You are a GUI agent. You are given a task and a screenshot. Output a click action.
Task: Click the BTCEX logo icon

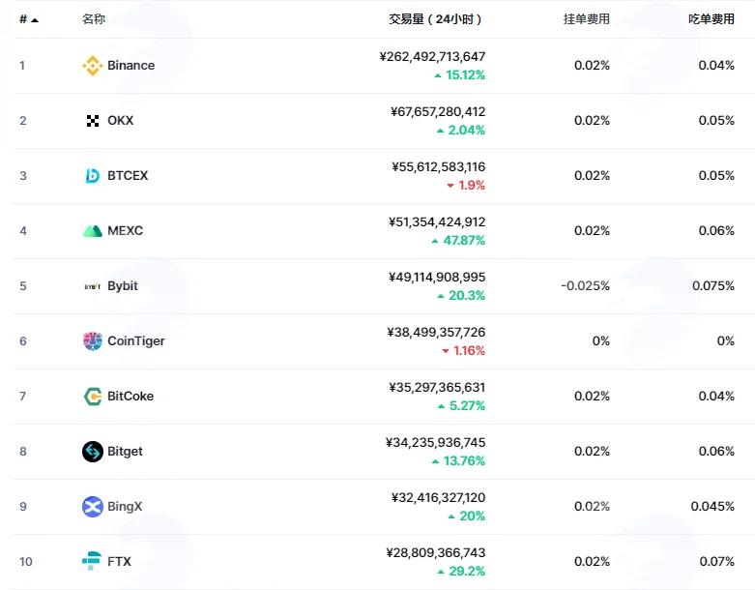93,176
